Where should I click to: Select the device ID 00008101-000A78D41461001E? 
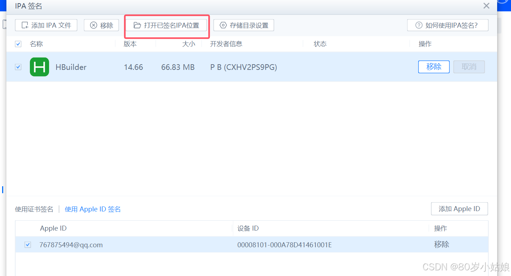pyautogui.click(x=284, y=244)
